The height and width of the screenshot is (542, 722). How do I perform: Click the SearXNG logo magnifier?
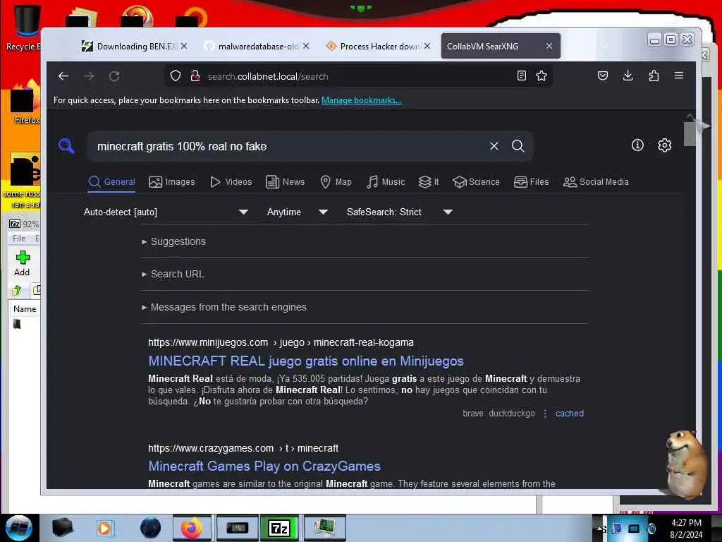(x=66, y=146)
